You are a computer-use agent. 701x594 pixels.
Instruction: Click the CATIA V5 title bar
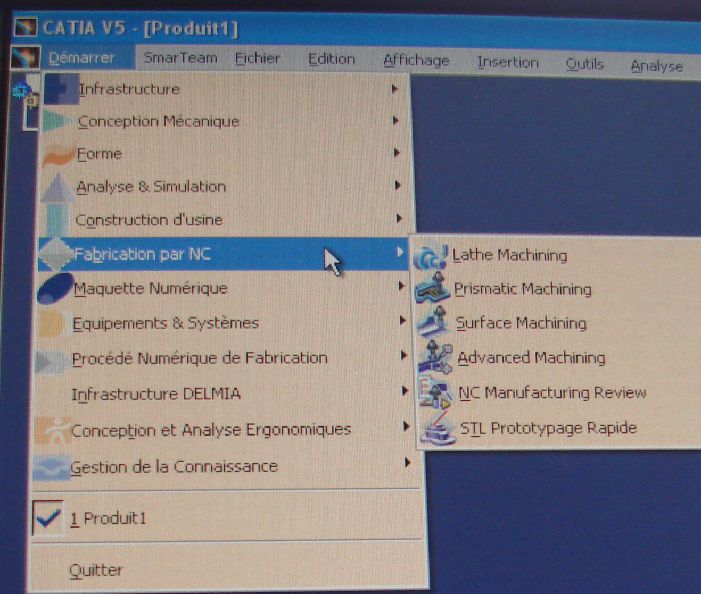373,29
